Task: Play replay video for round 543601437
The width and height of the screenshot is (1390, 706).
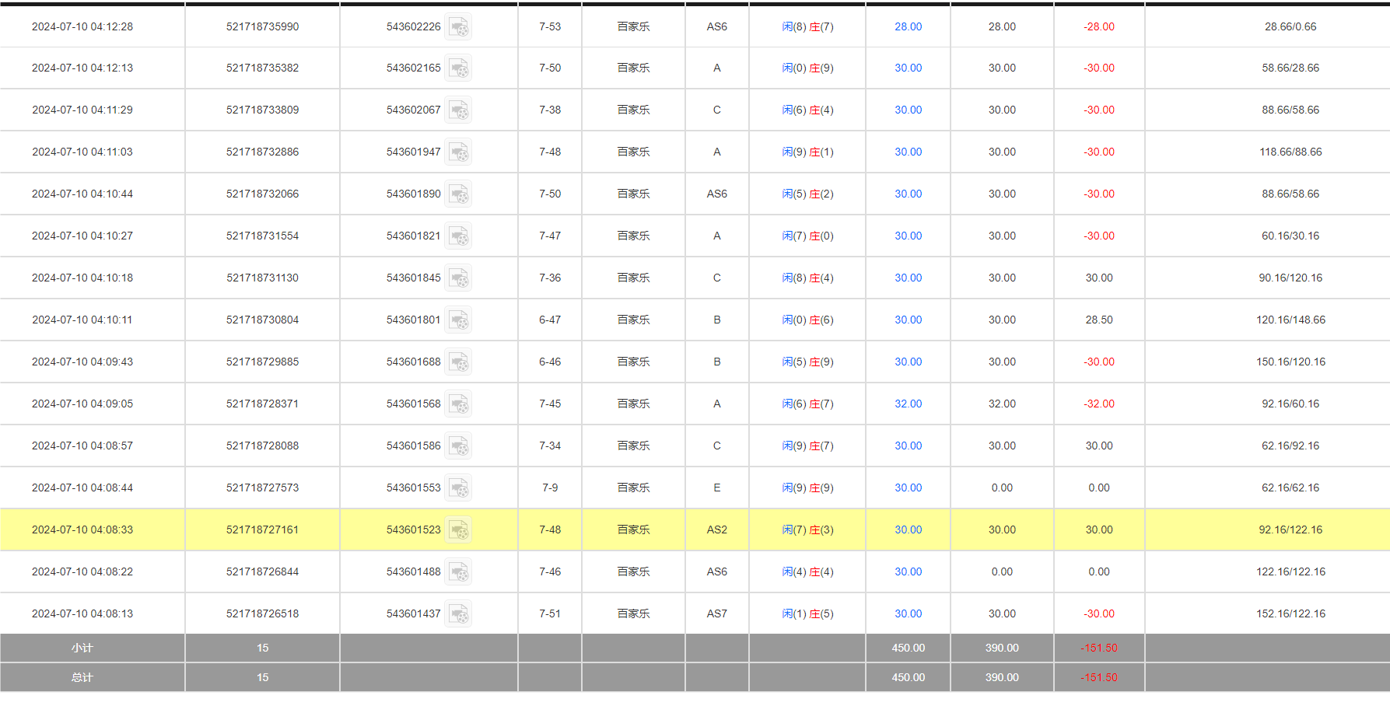Action: (458, 615)
